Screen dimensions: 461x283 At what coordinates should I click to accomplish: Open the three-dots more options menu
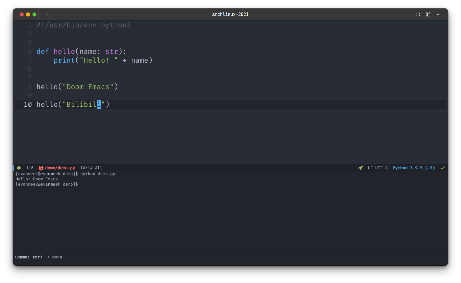pos(439,14)
